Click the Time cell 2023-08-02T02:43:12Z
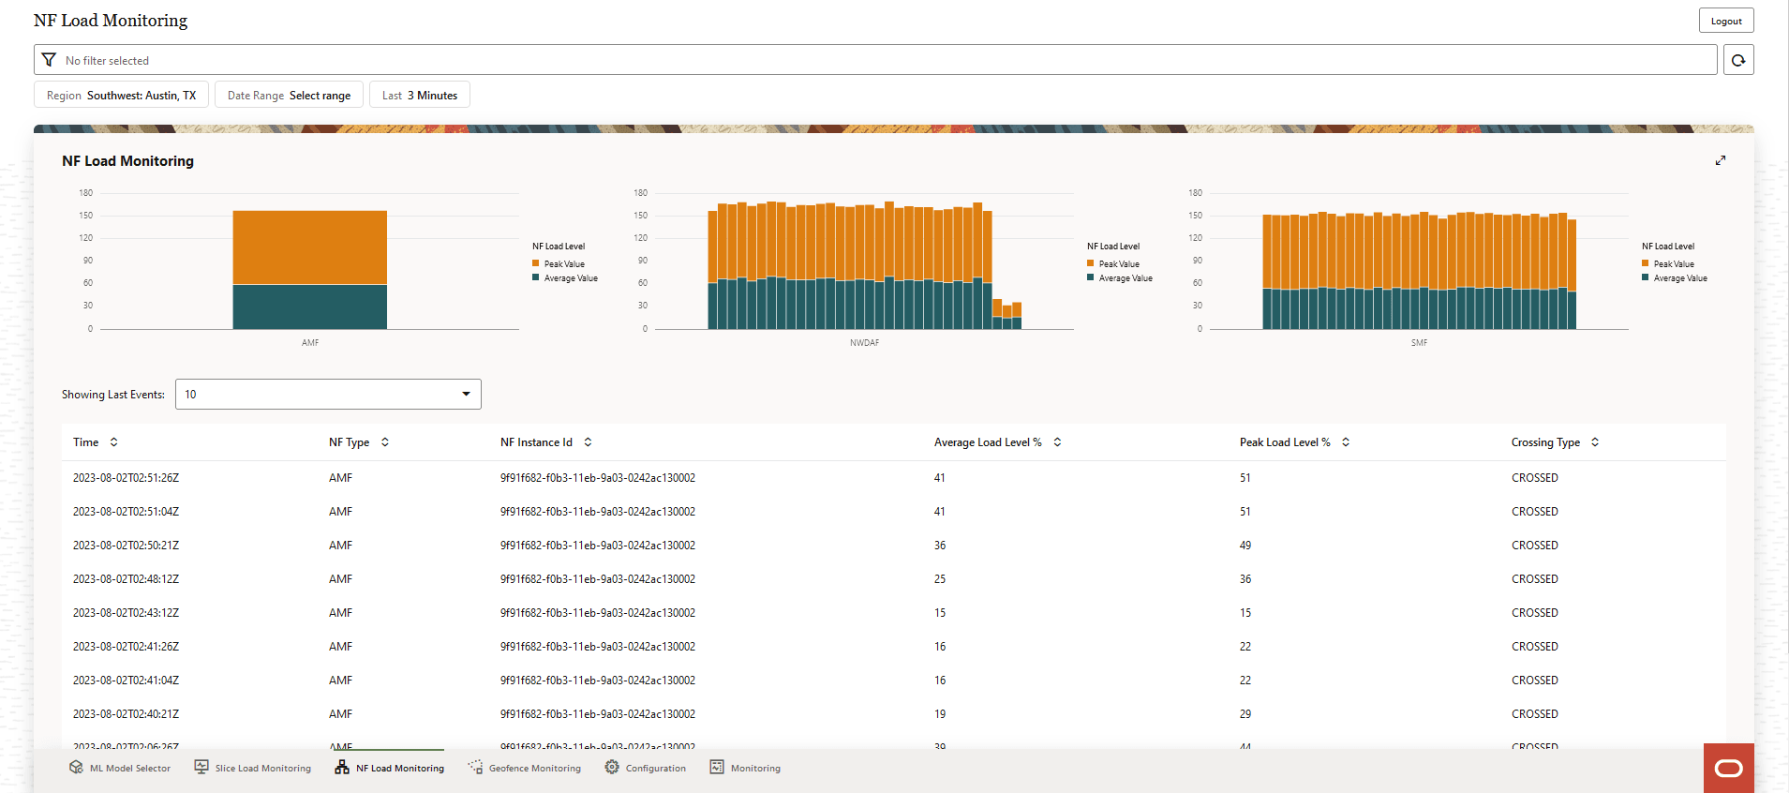1789x793 pixels. [126, 613]
